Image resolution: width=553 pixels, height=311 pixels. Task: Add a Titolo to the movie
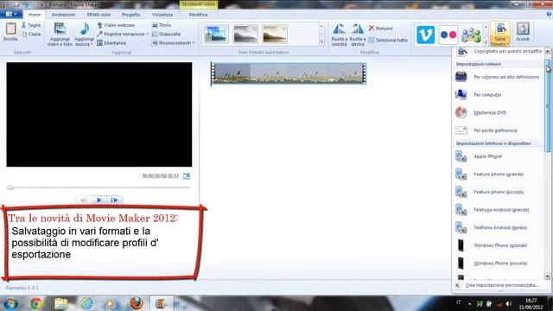(x=162, y=25)
